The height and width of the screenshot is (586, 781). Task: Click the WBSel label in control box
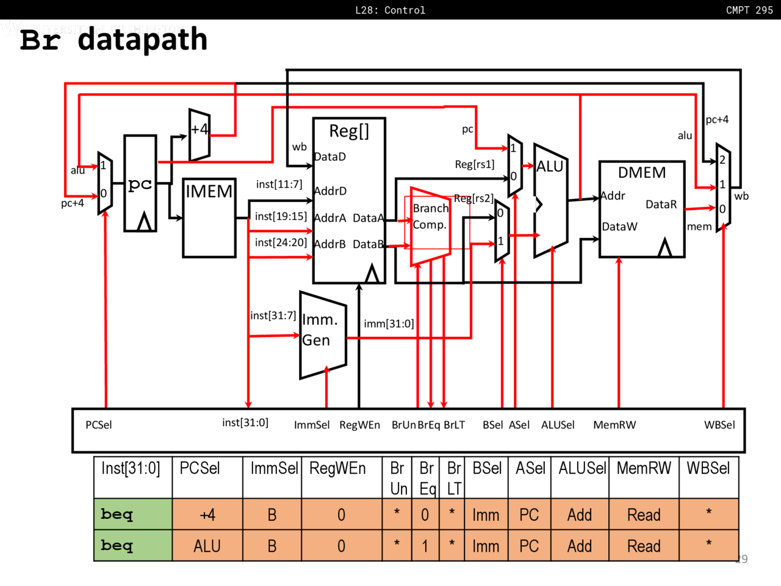(719, 425)
